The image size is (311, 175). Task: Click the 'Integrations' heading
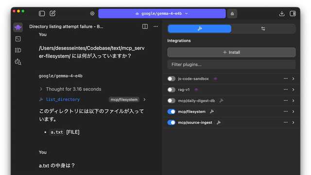[x=179, y=41]
